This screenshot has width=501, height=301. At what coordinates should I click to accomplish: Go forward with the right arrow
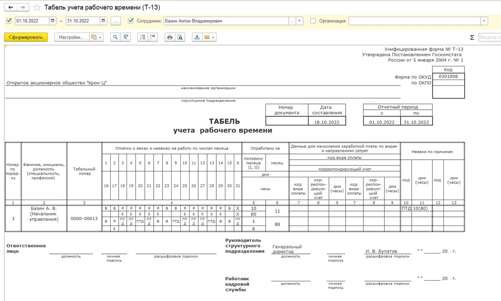(23, 8)
